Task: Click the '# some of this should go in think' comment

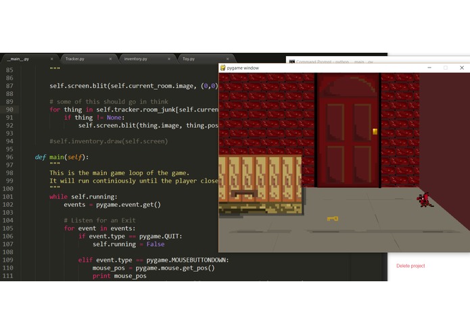Action: [x=108, y=101]
